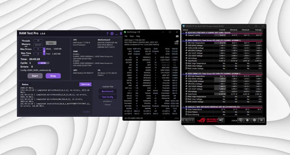
Task: Follow the Discord link in RAM Test Pro
Action: (x=107, y=104)
